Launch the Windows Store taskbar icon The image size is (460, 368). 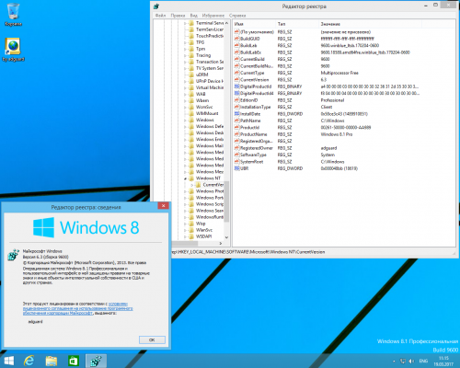tap(74, 361)
